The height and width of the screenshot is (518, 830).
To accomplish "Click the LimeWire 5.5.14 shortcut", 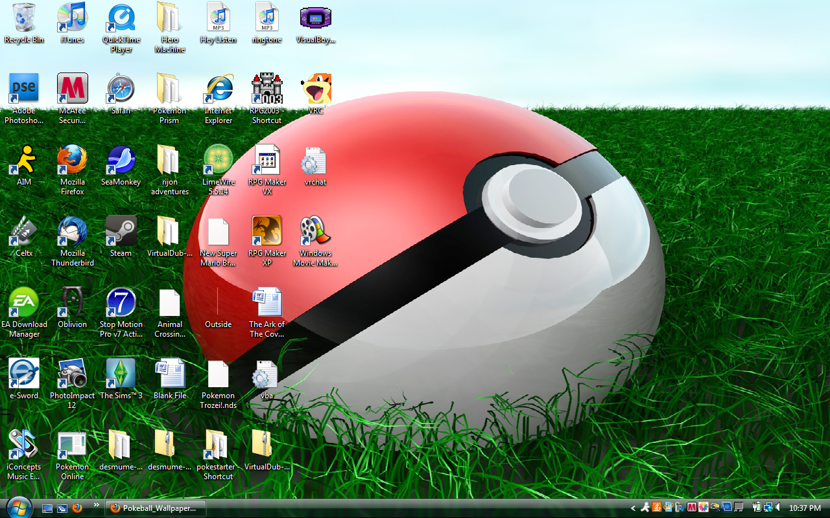I will pos(219,170).
